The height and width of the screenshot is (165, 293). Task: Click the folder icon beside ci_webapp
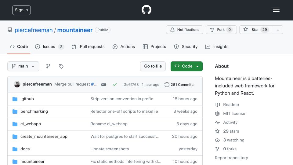[x=15, y=124]
